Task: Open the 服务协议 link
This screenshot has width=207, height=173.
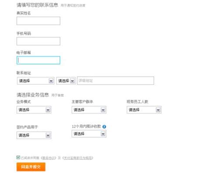Action: click(x=48, y=158)
